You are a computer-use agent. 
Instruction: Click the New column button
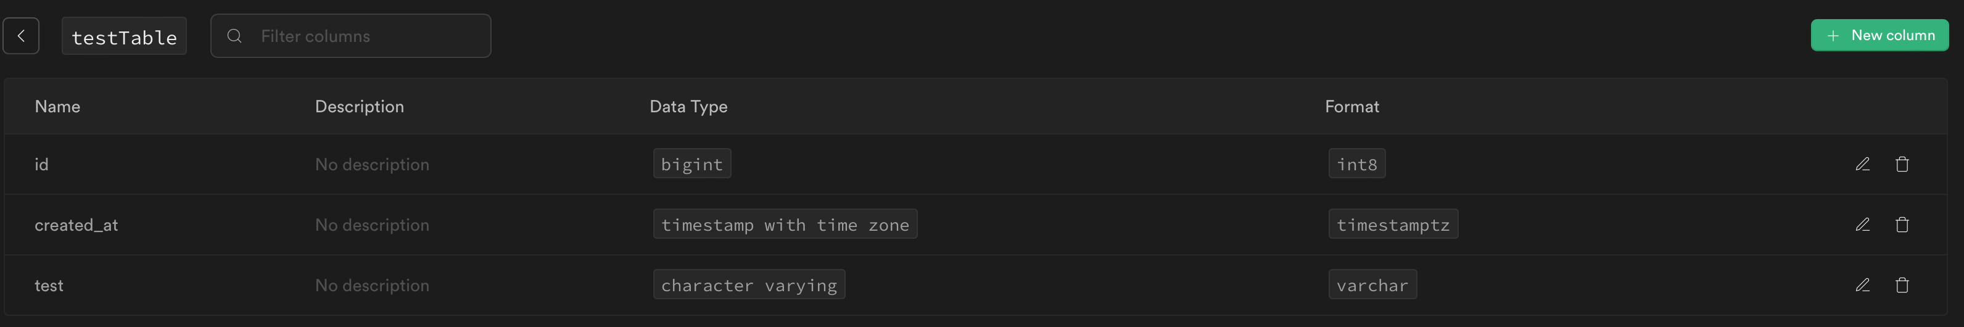(1879, 35)
